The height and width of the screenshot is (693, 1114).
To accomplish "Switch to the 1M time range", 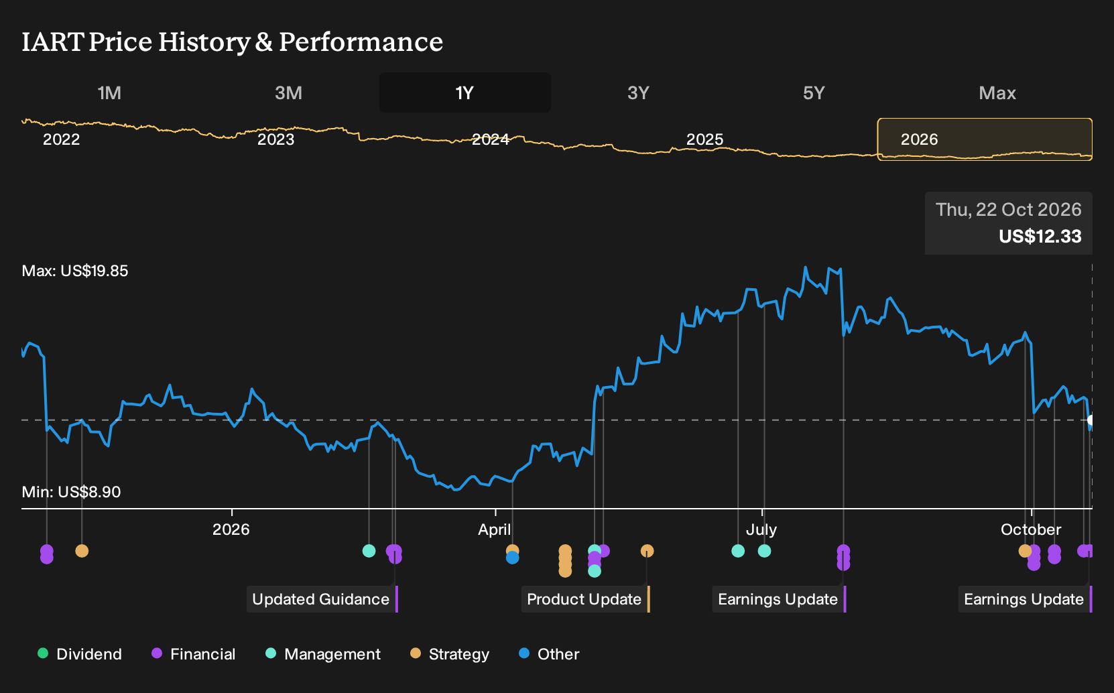I will [109, 92].
